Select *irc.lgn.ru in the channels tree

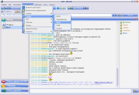(10, 25)
